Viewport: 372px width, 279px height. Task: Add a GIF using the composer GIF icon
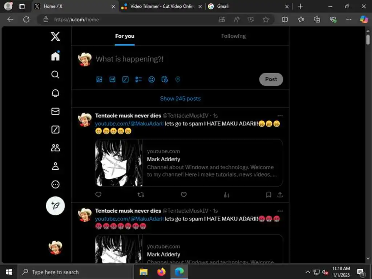point(112,80)
